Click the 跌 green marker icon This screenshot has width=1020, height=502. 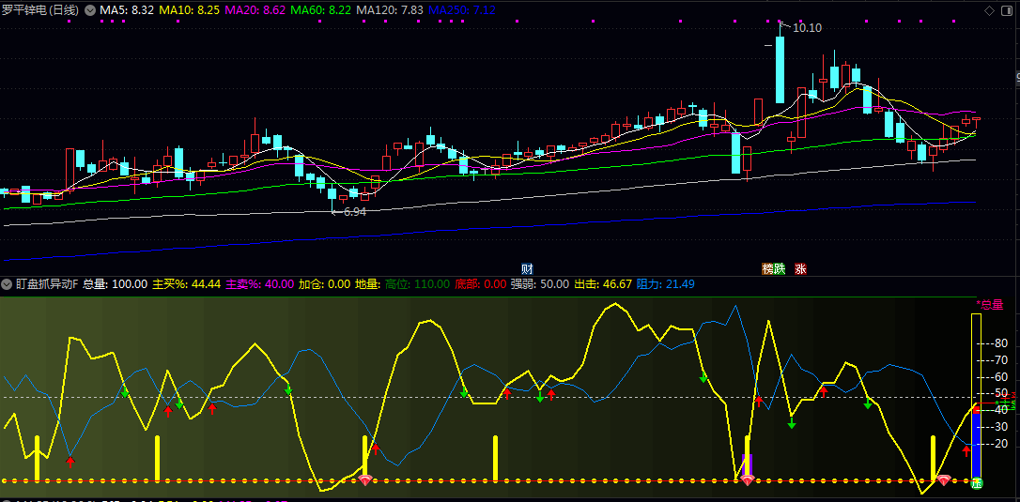[779, 268]
